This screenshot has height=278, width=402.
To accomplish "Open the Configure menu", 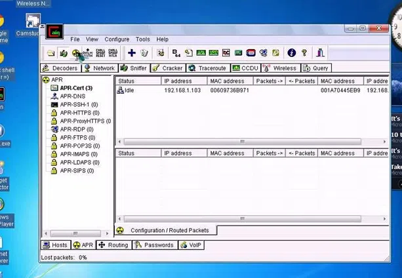I will click(117, 39).
